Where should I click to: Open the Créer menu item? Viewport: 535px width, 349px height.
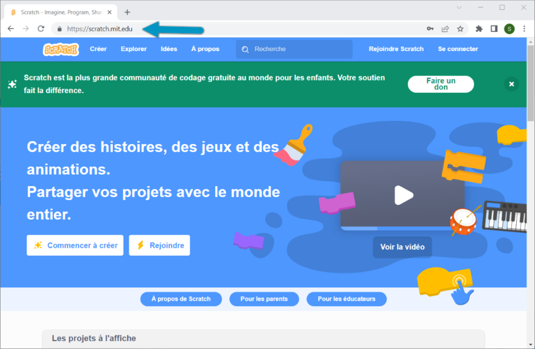click(x=98, y=49)
